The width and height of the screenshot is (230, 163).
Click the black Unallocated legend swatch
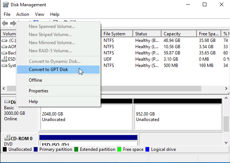5,149
